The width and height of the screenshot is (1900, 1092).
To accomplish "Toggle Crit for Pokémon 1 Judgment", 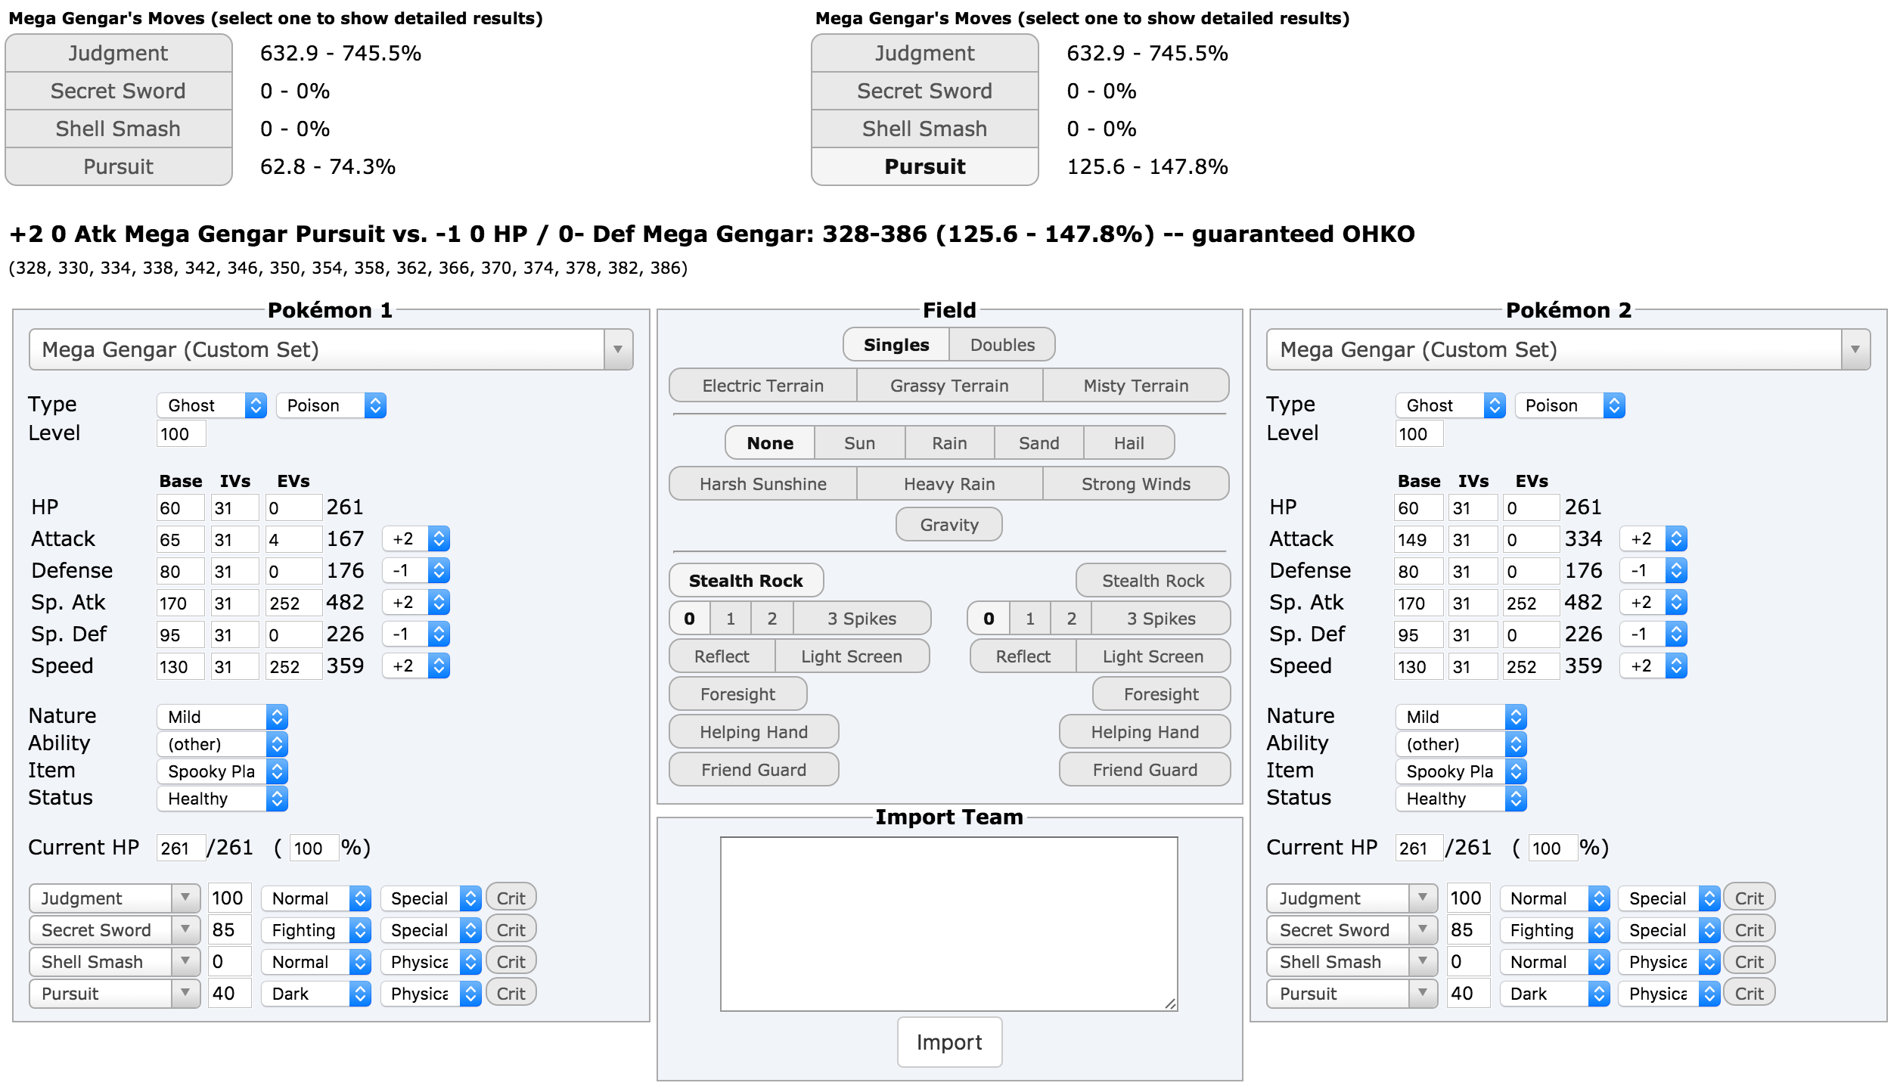I will point(511,898).
